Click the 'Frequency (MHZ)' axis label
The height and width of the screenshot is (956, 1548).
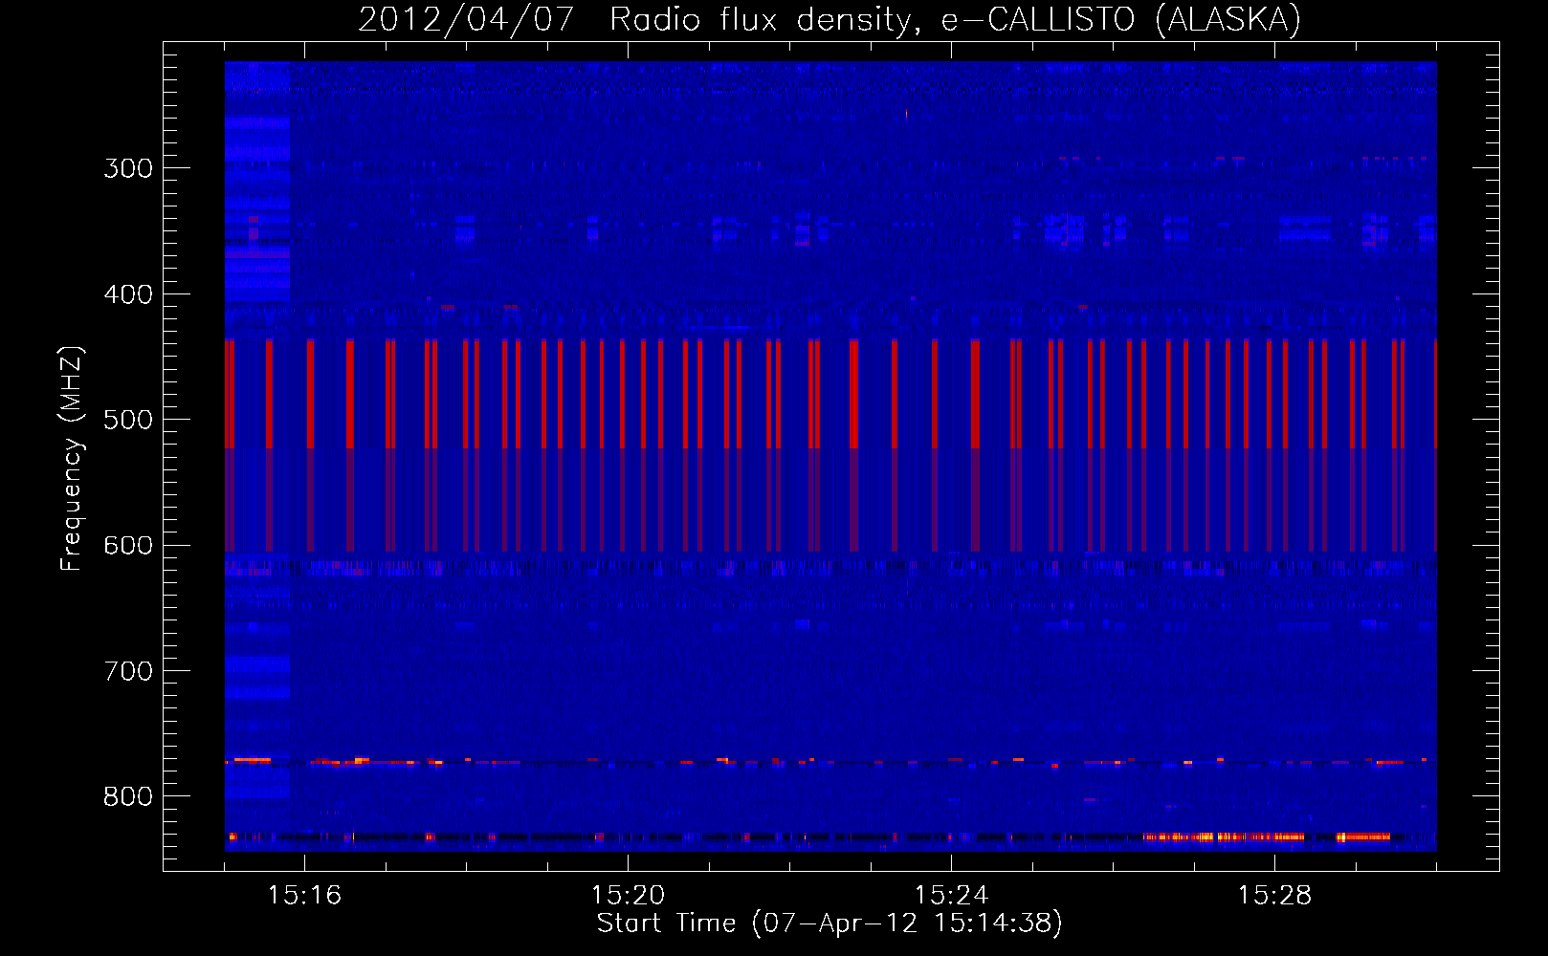coord(71,458)
